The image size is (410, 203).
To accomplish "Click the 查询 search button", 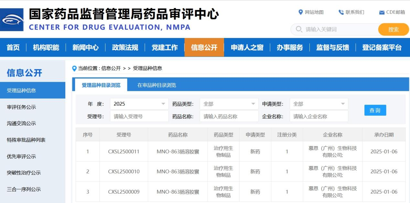I will pyautogui.click(x=375, y=110).
